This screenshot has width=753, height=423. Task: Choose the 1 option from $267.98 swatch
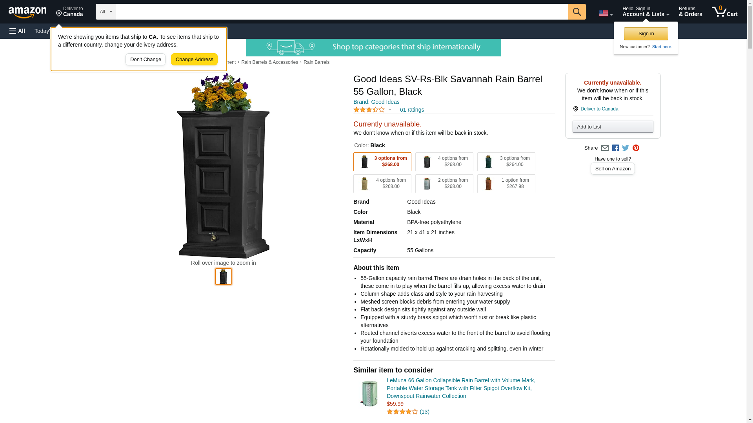[x=506, y=184]
